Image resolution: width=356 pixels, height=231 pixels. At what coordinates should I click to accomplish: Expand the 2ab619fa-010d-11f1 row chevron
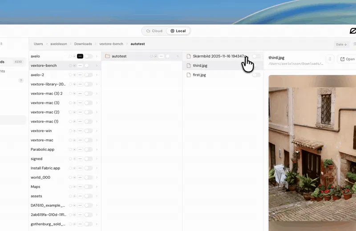(97, 215)
